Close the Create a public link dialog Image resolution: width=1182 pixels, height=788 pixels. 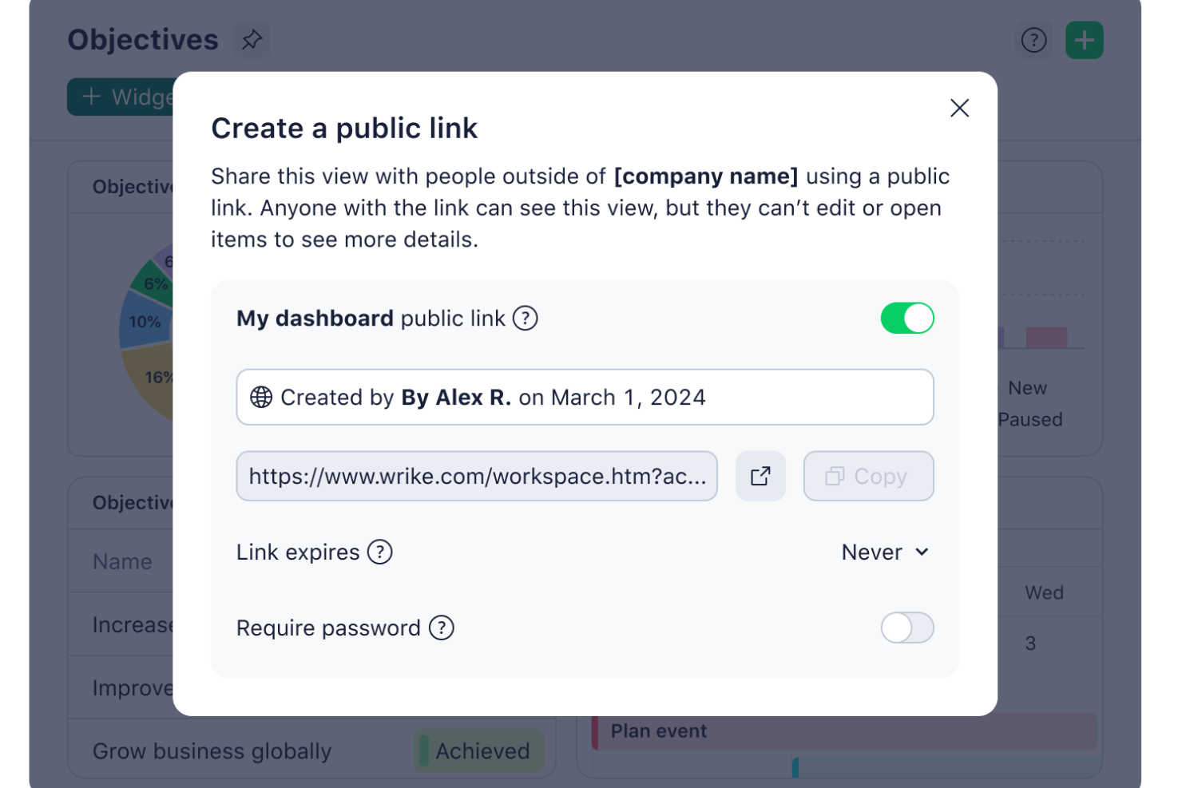click(959, 108)
